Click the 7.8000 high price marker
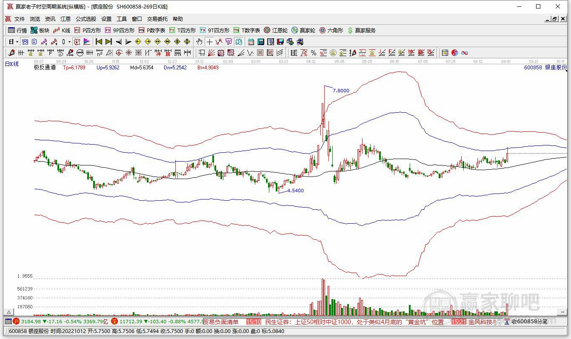 point(341,91)
